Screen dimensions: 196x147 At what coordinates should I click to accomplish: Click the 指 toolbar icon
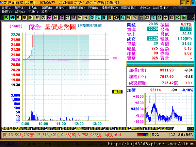coord(135,17)
